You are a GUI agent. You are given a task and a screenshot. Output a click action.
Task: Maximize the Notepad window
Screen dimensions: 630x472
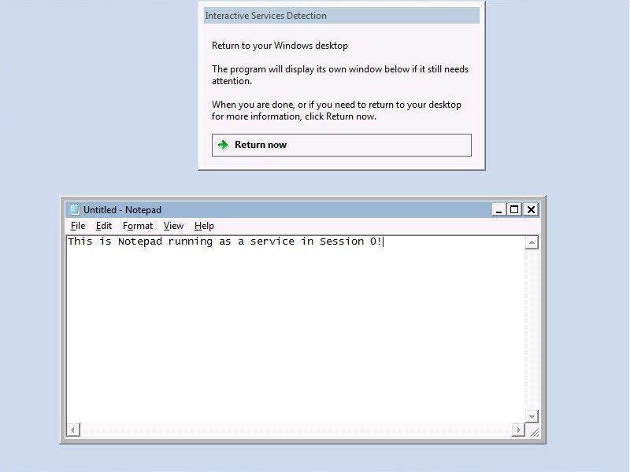coord(514,209)
